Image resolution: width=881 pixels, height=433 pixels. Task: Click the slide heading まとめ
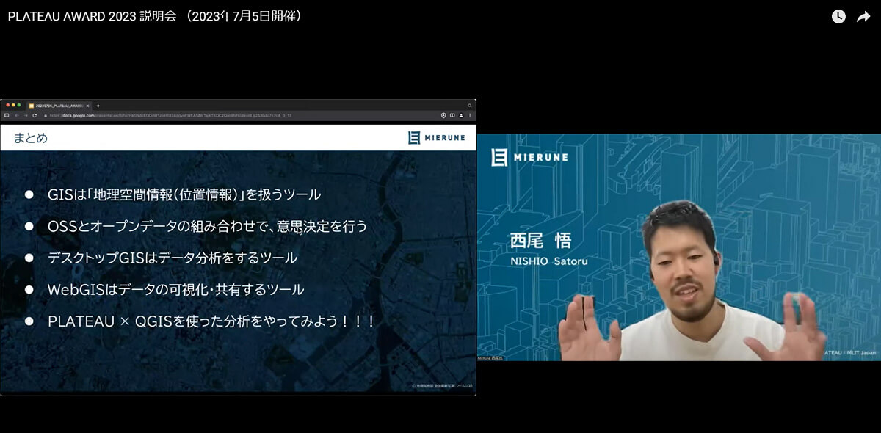tap(31, 137)
